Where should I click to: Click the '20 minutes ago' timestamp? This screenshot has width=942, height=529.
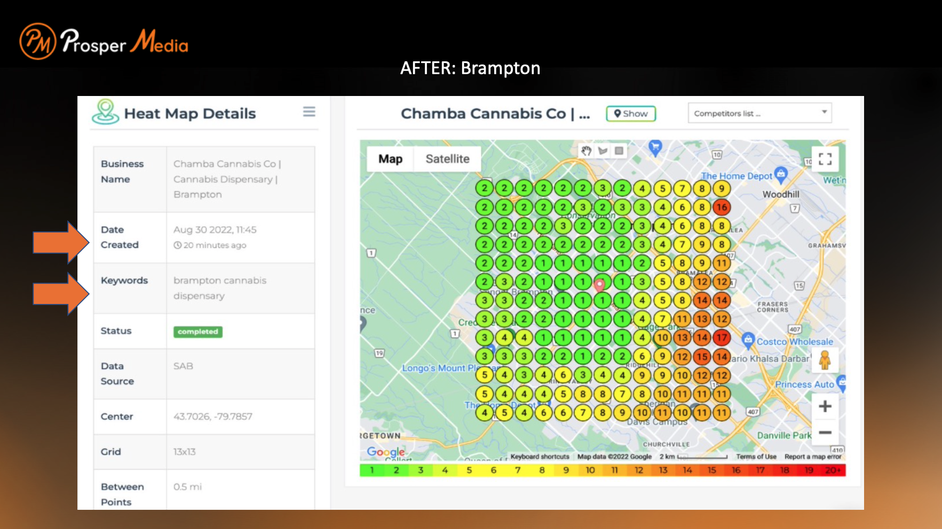coord(210,245)
